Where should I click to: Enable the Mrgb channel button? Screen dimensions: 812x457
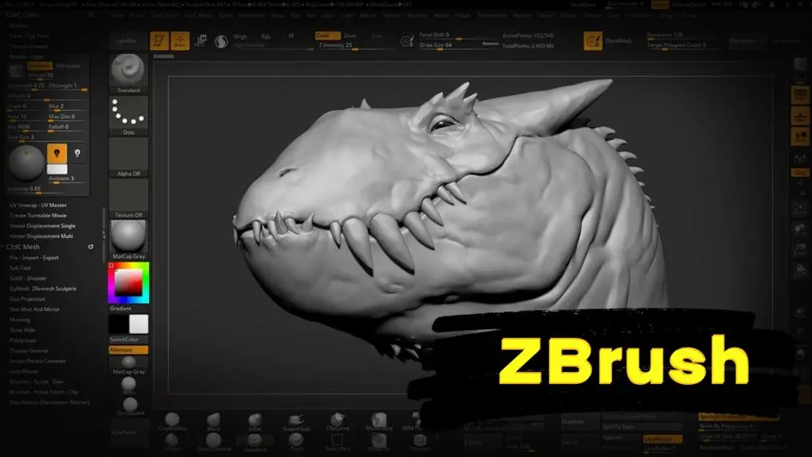pyautogui.click(x=240, y=36)
